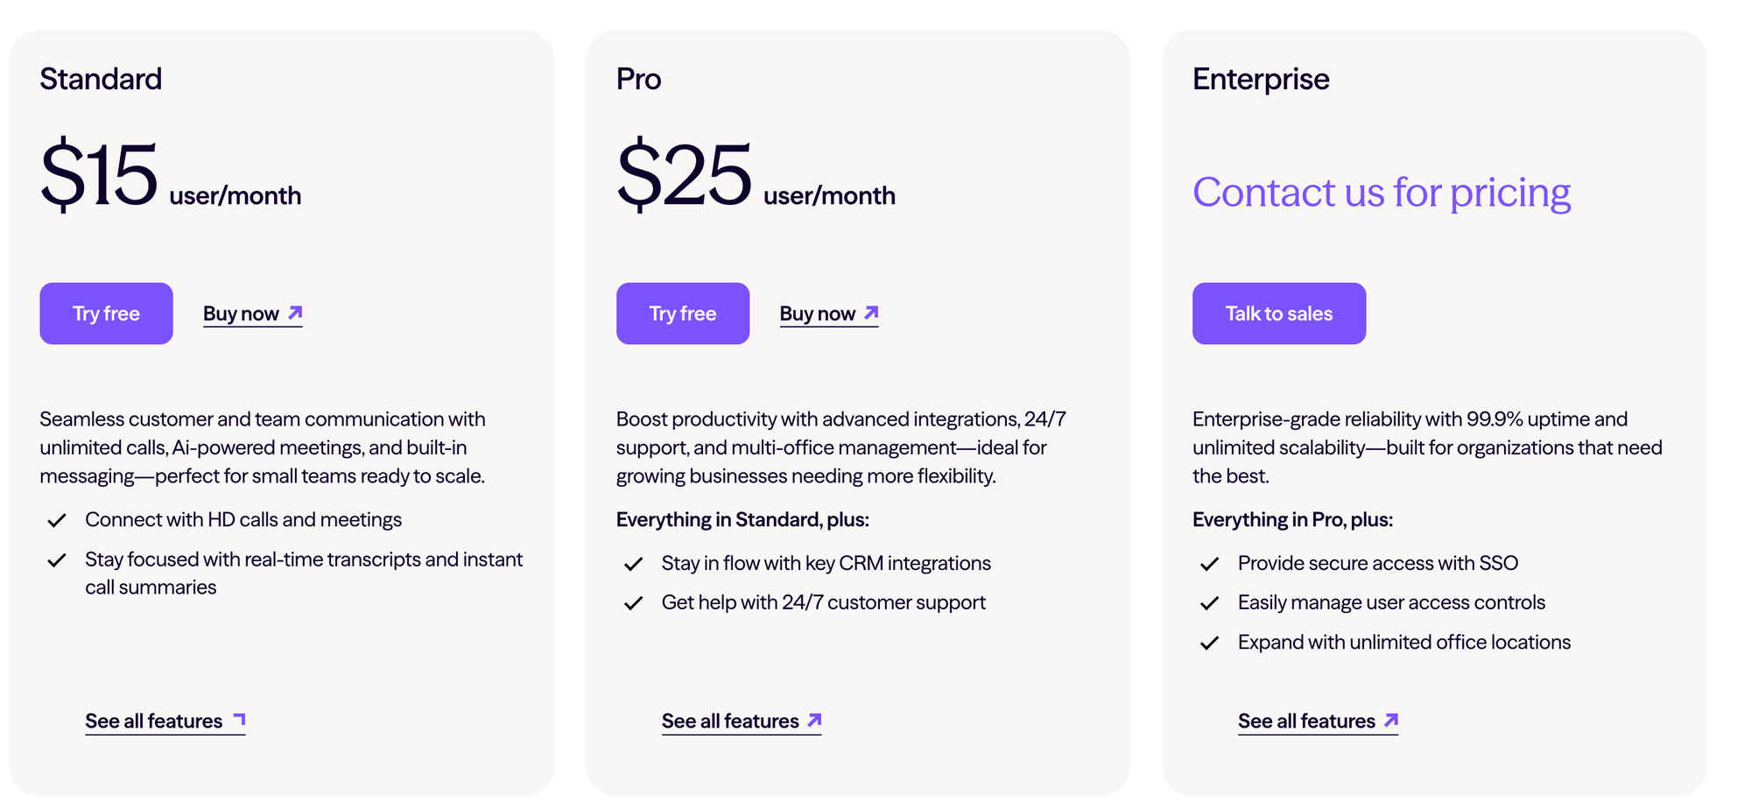Click checkmark beside Provide secure access with SSO
The image size is (1751, 809).
[x=1209, y=565]
